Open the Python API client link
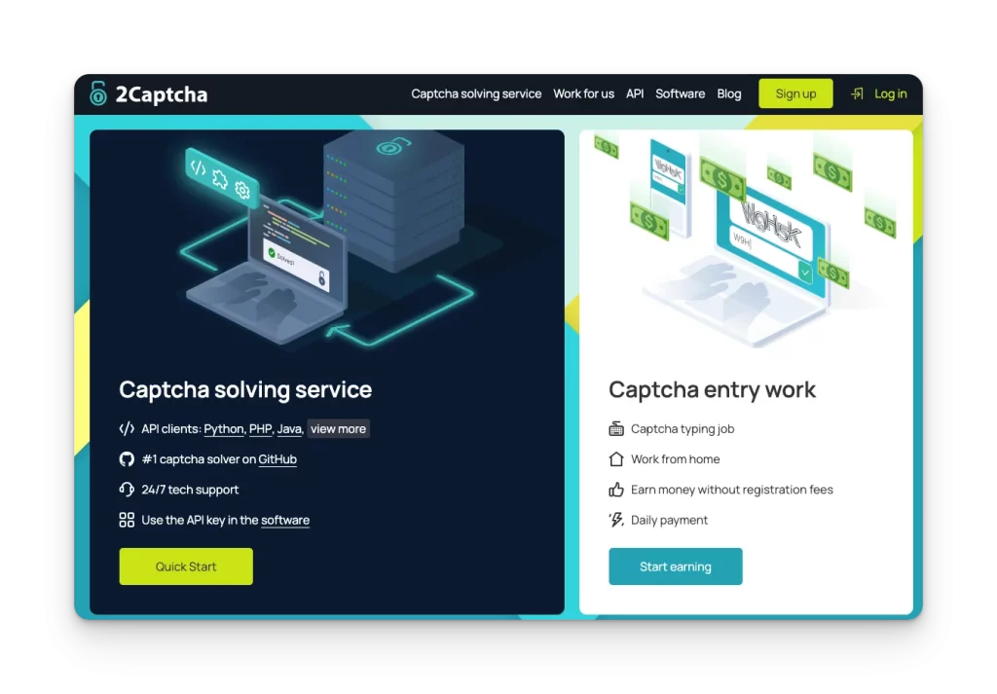 pyautogui.click(x=224, y=429)
